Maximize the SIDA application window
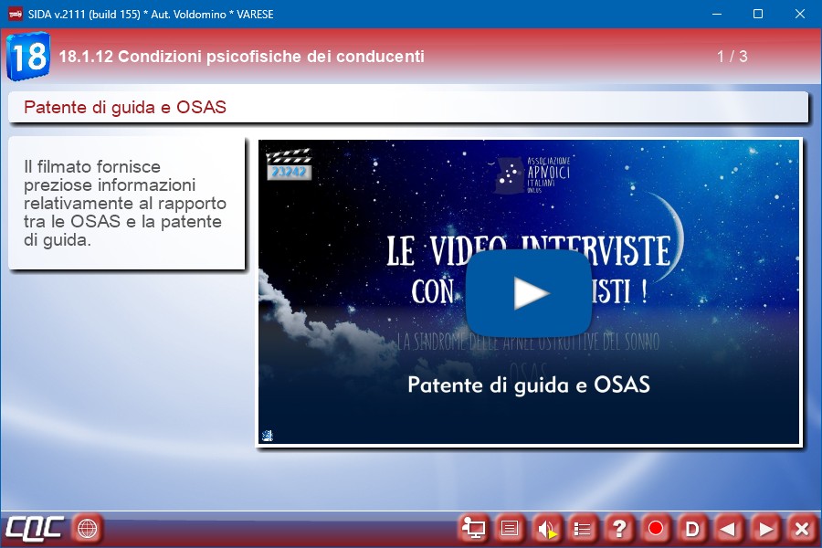 [757, 14]
